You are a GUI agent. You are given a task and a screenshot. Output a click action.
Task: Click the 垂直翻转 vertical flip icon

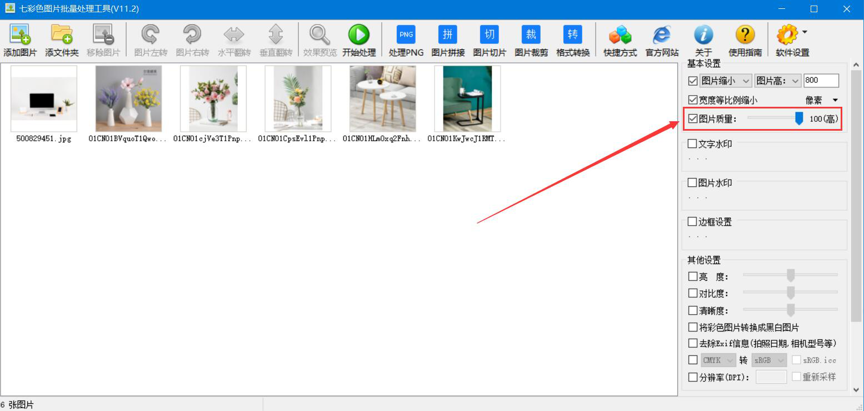pos(276,34)
